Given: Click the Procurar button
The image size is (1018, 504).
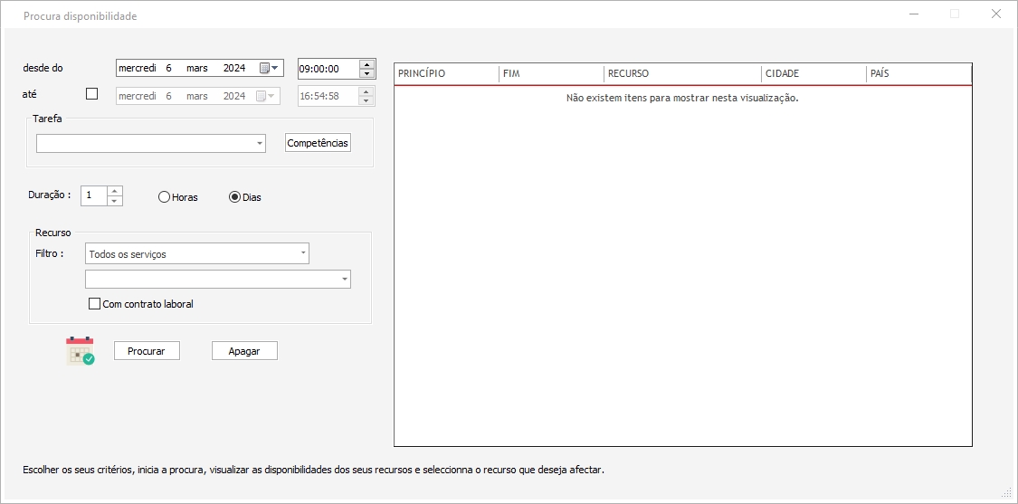Looking at the screenshot, I should (147, 351).
